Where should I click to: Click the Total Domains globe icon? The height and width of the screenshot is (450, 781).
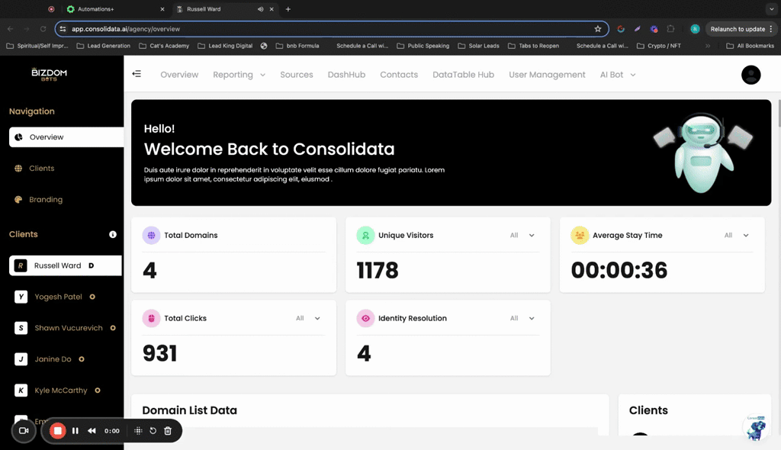[152, 235]
